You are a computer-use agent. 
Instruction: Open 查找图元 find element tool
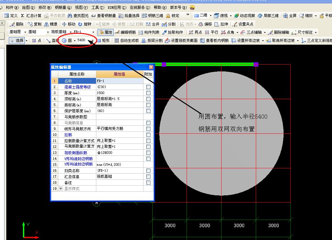pyautogui.click(x=78, y=16)
